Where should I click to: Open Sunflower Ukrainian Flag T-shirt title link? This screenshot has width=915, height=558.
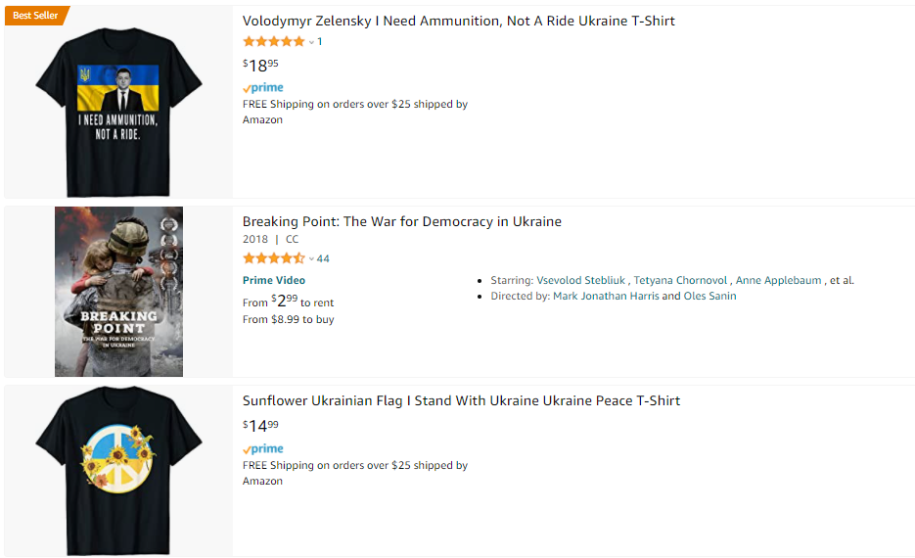[x=461, y=400]
